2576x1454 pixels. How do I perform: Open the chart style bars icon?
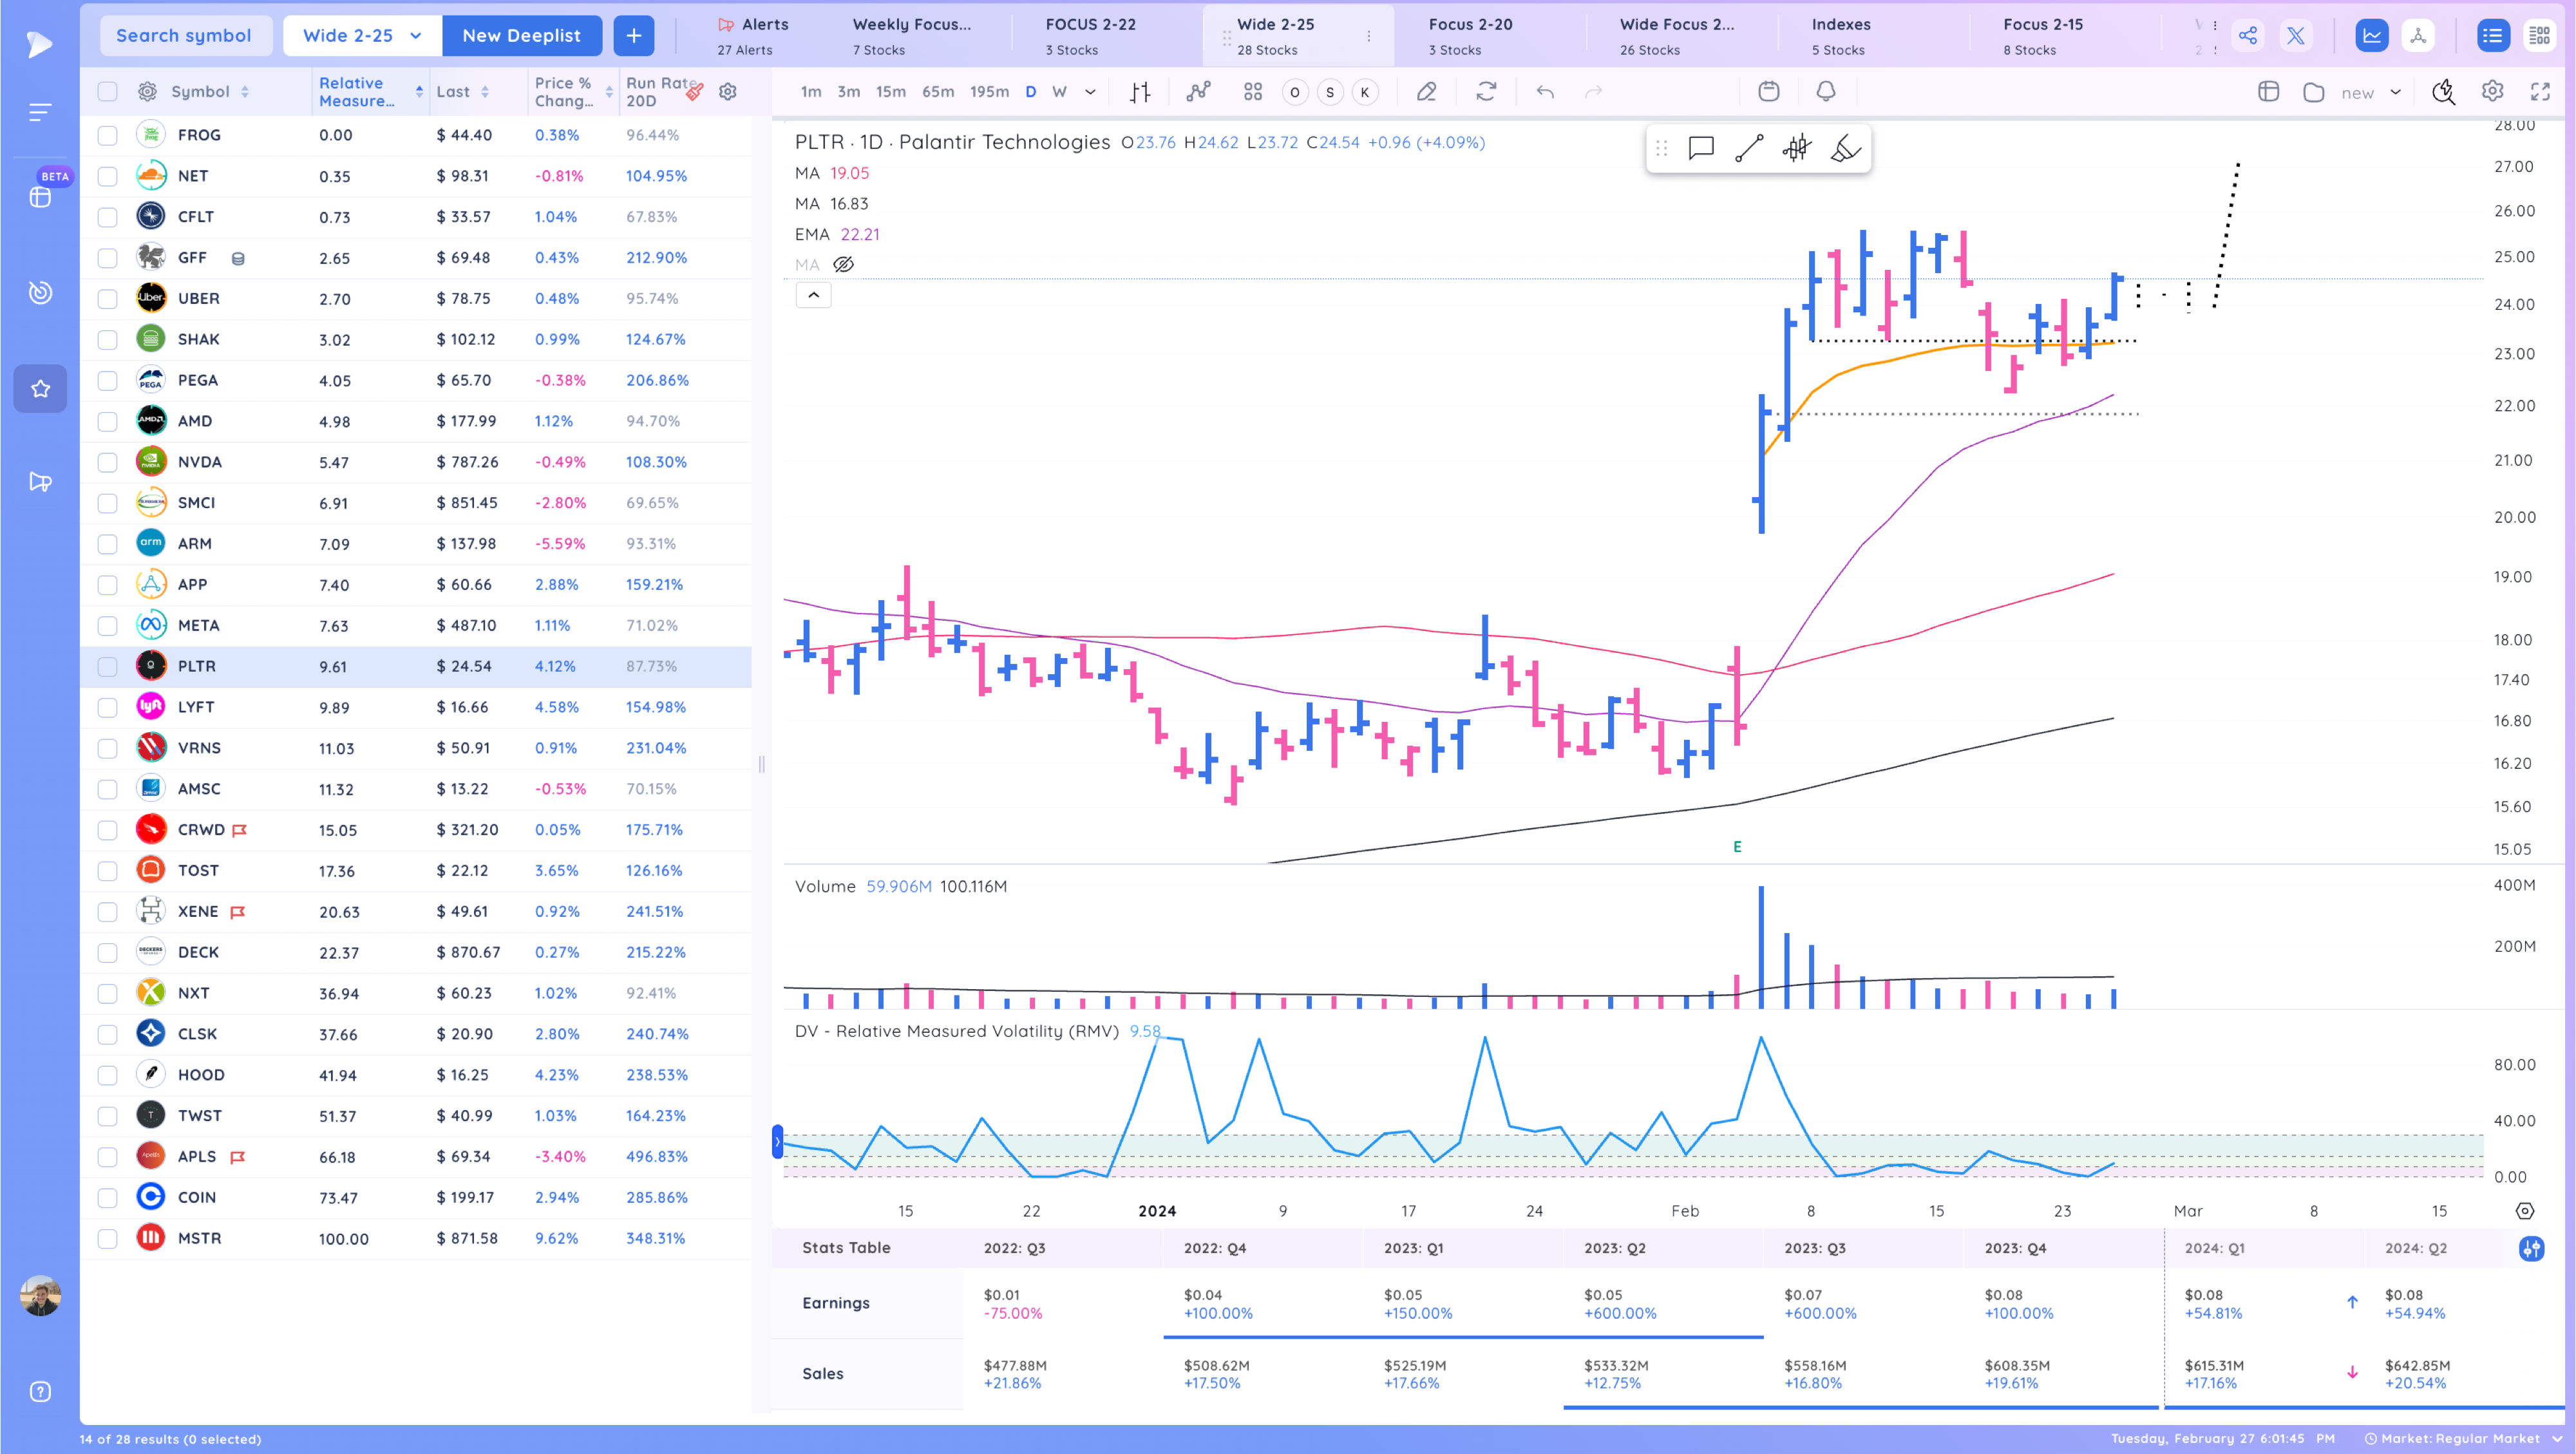pyautogui.click(x=1140, y=92)
